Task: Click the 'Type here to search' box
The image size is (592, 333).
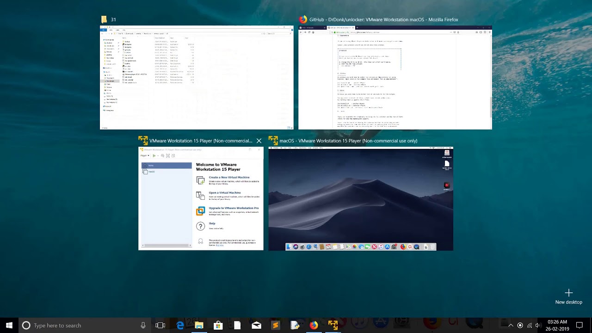Action: coord(84,325)
